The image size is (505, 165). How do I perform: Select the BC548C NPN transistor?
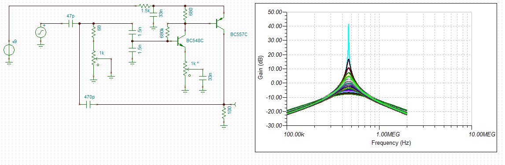point(181,41)
